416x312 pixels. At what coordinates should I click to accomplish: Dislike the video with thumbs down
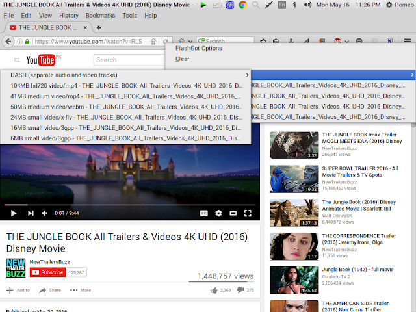[240, 291]
